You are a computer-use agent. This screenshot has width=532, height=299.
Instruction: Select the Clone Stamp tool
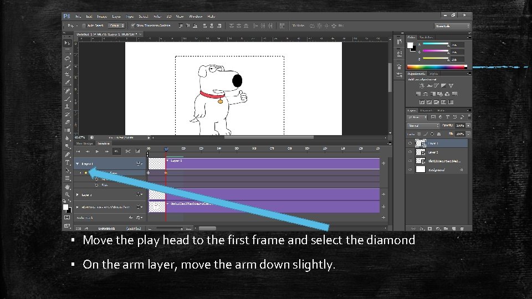(67, 106)
